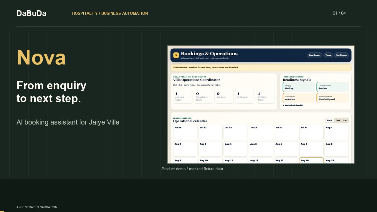
Task: Click the "Villa Operations Coordinator" title
Action: [196, 80]
